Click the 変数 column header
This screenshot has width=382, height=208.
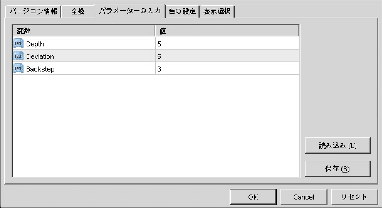[84, 31]
